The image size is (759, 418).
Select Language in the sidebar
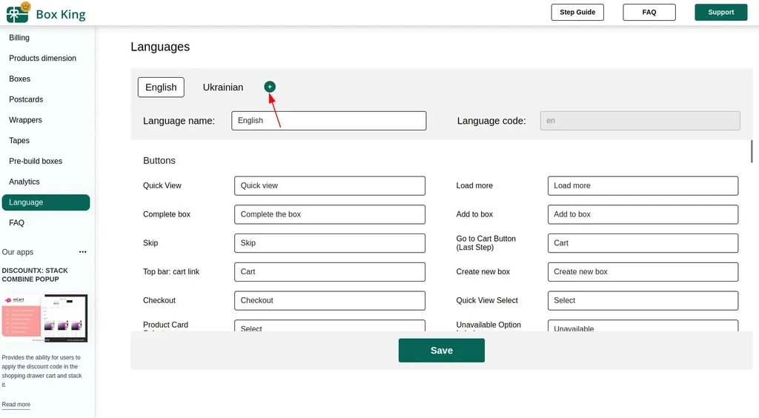coord(46,202)
